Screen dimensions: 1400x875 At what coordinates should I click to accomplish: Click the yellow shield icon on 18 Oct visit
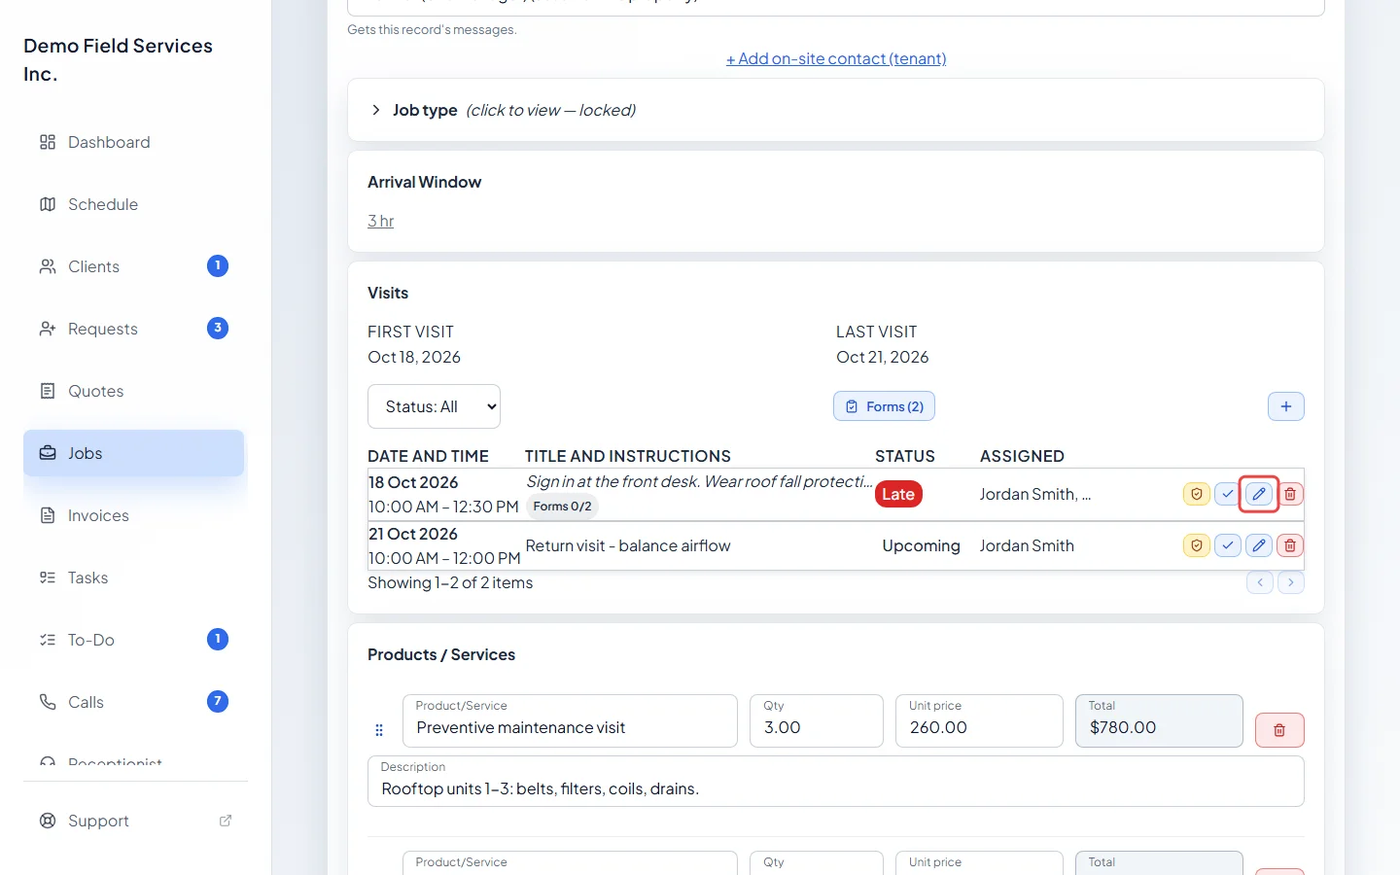[x=1197, y=494]
